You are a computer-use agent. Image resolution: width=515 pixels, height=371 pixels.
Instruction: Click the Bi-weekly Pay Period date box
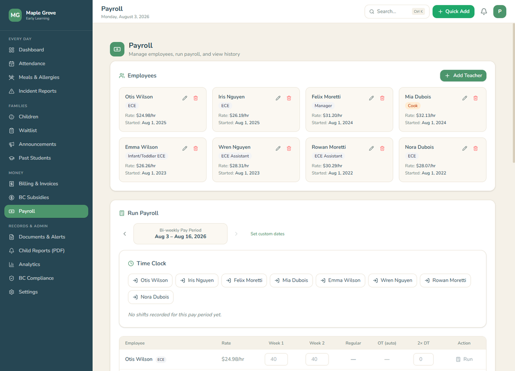(x=180, y=234)
